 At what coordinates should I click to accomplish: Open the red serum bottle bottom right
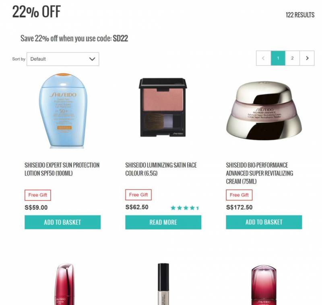point(264,285)
